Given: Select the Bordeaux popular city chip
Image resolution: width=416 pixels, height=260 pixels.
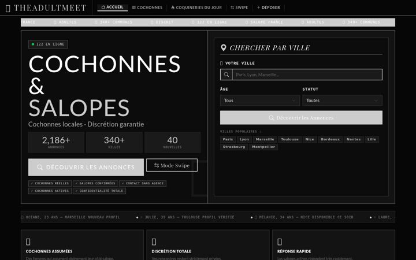Looking at the screenshot, I should (x=330, y=139).
